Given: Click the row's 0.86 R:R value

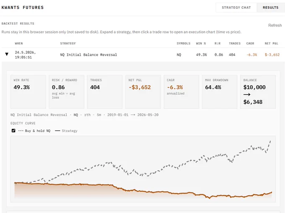Looking at the screenshot, I should 219,55.
